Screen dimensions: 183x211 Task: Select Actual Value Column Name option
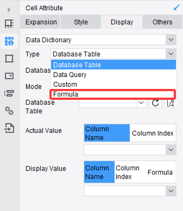pyautogui.click(x=107, y=133)
